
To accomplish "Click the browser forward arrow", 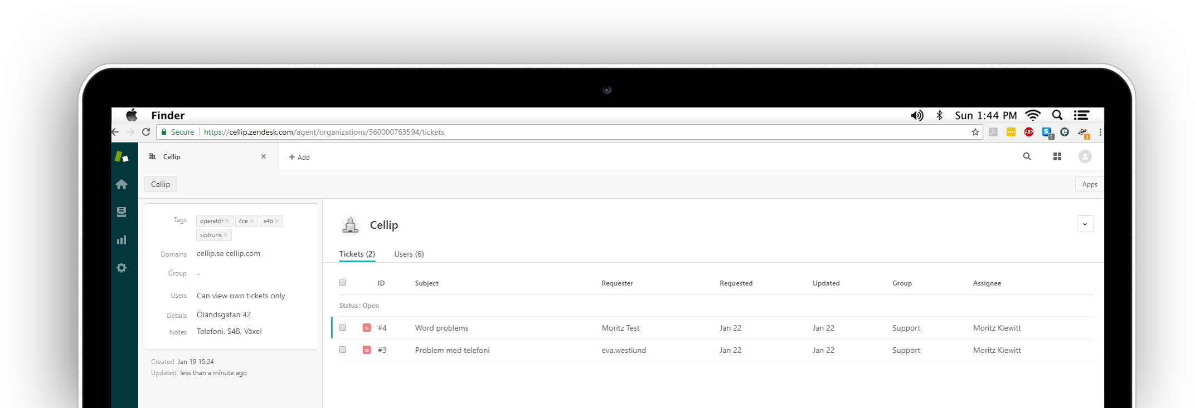I will [130, 132].
